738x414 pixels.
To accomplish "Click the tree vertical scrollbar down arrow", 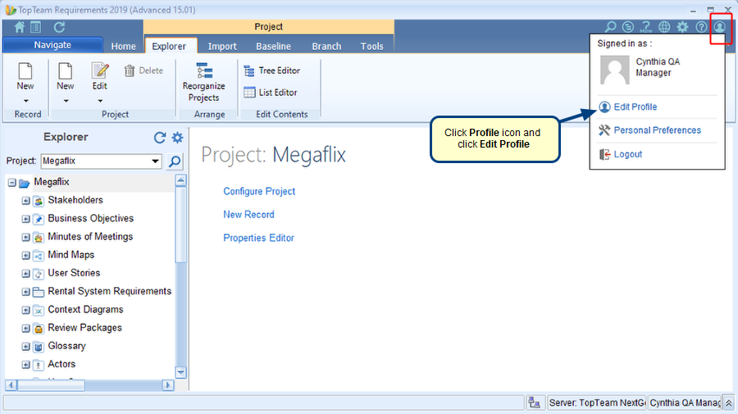I will [x=180, y=372].
